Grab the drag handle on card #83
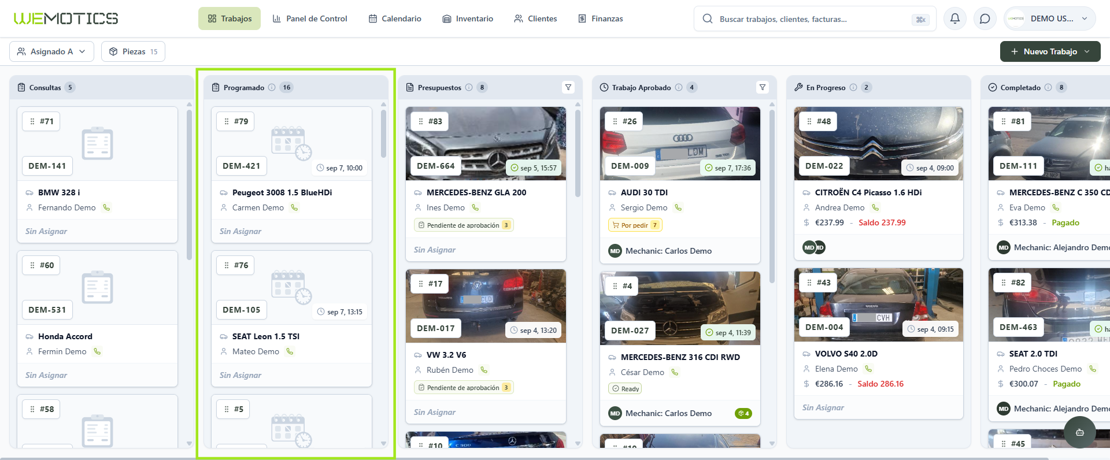This screenshot has height=460, width=1110. (421, 121)
